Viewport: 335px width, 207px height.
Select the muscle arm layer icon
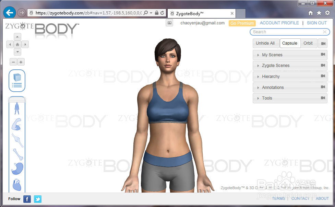[17, 124]
